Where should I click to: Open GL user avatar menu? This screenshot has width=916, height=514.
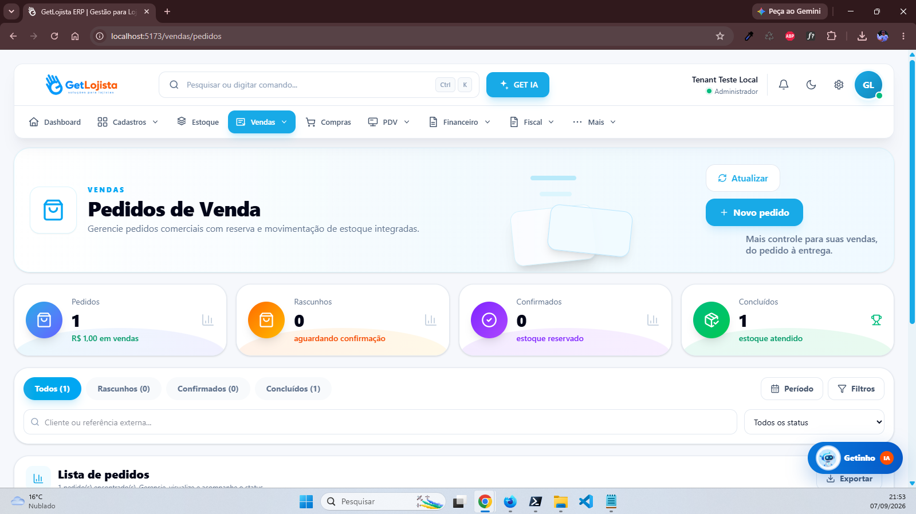868,85
